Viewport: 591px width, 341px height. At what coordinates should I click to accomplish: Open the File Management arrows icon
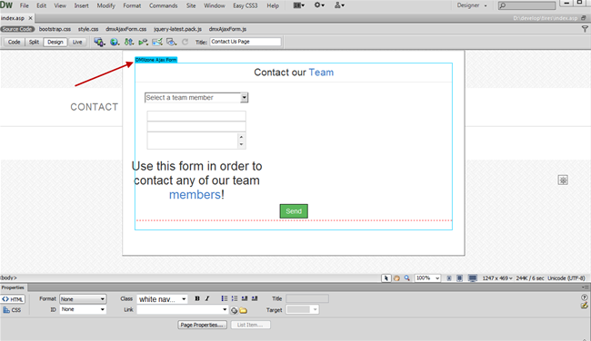(129, 42)
